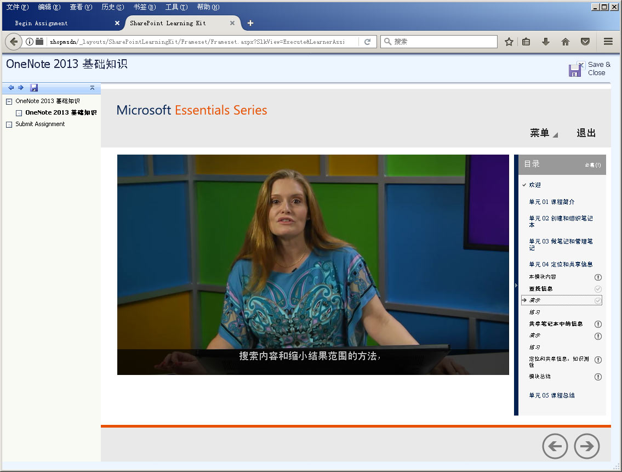622x472 pixels.
Task: Collapse the left navigation pane
Action: (x=92, y=88)
